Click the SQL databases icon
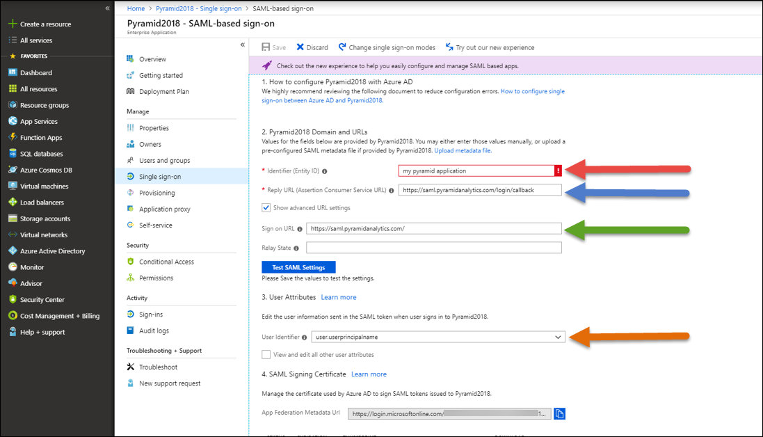 click(x=13, y=153)
